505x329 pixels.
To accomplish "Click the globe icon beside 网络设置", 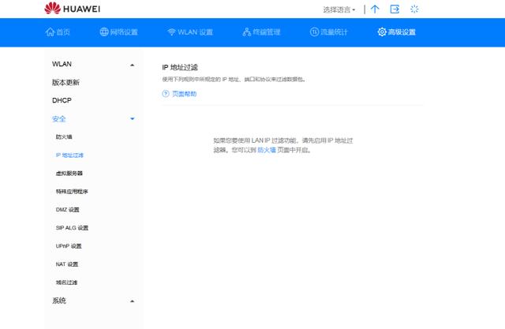I will click(103, 32).
